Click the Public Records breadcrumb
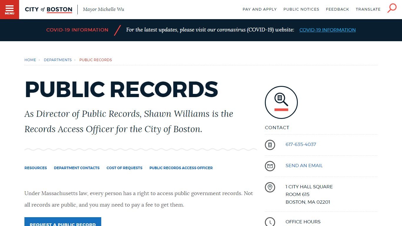Image resolution: width=402 pixels, height=226 pixels. click(x=96, y=60)
